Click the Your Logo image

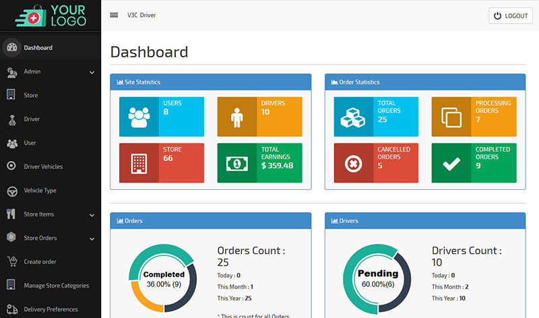coord(51,15)
